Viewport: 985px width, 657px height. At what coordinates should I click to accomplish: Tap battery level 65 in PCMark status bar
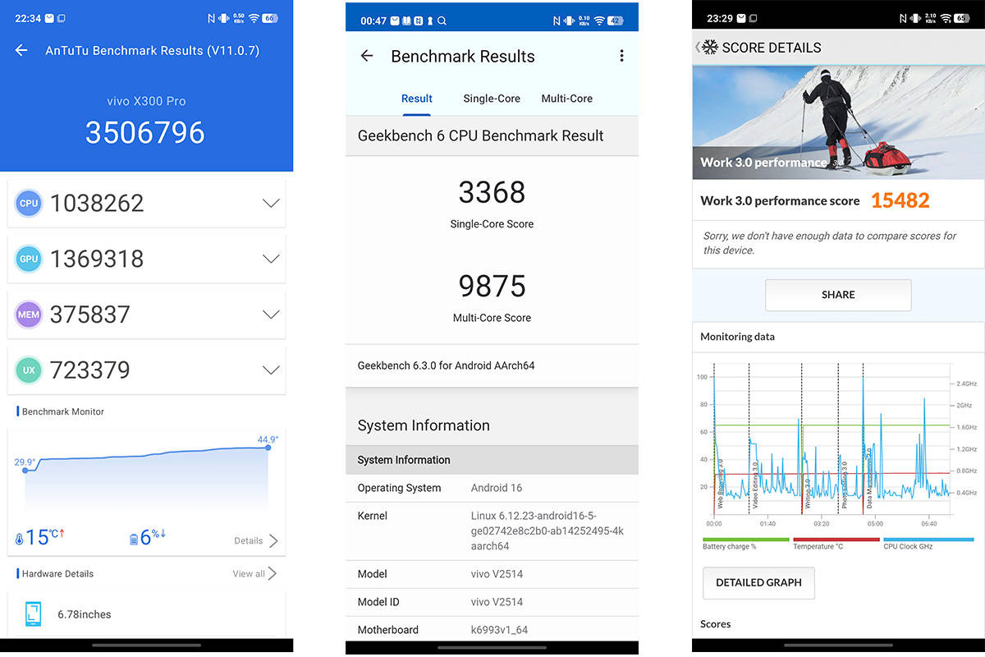(x=960, y=17)
